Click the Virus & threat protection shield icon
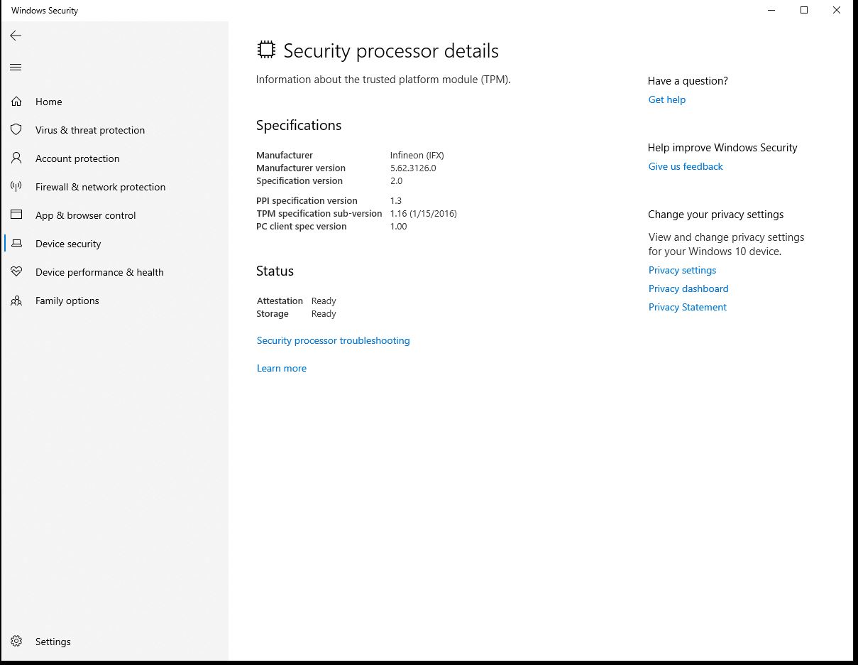 tap(16, 130)
